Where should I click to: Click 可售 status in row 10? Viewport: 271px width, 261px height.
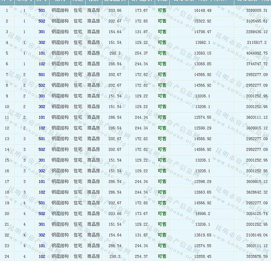(162, 107)
